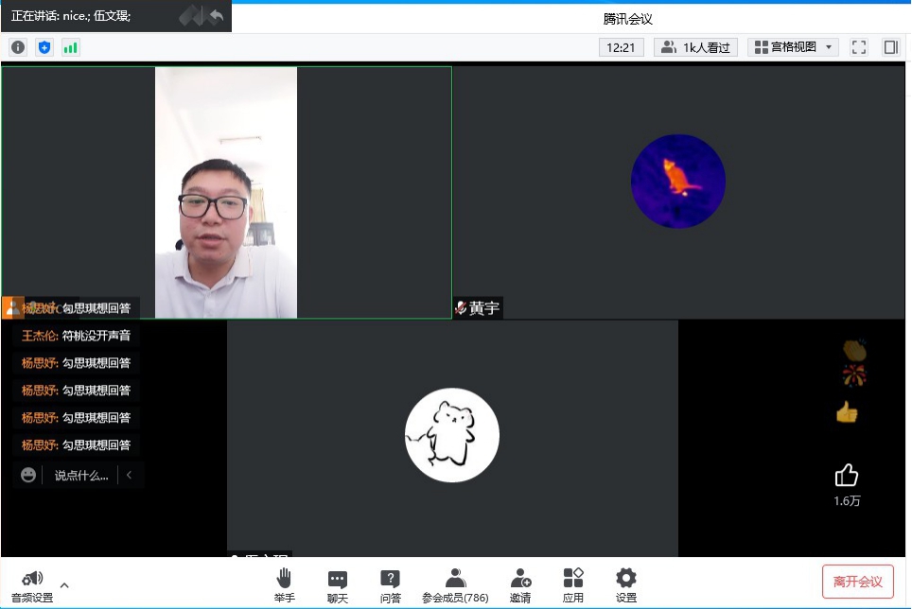Open 设置 settings gear
This screenshot has height=609, width=912.
coord(625,584)
